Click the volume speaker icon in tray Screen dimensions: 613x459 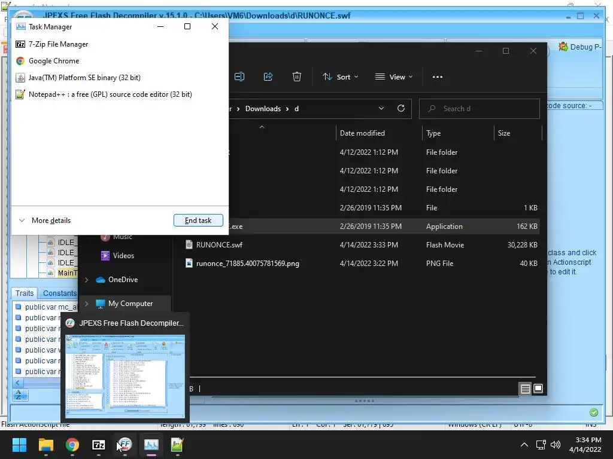pos(555,445)
